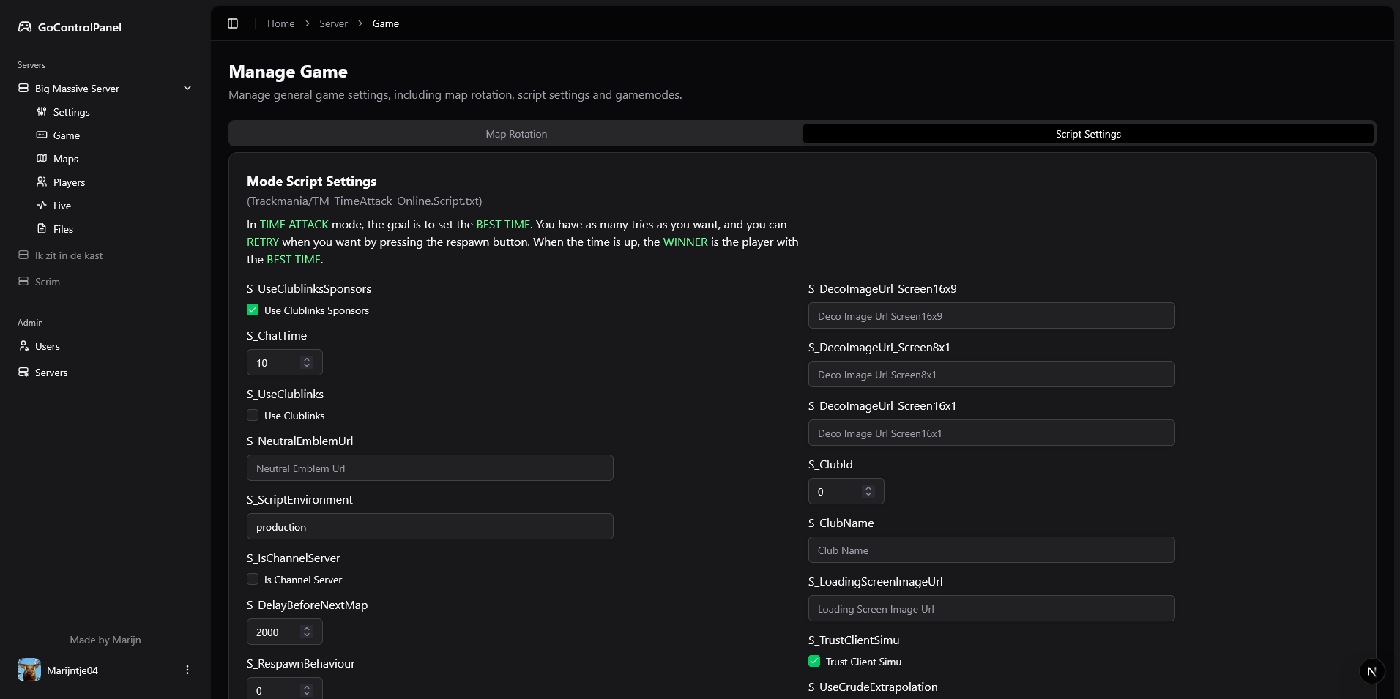Click the Game controller icon in sidebar

pyautogui.click(x=42, y=135)
